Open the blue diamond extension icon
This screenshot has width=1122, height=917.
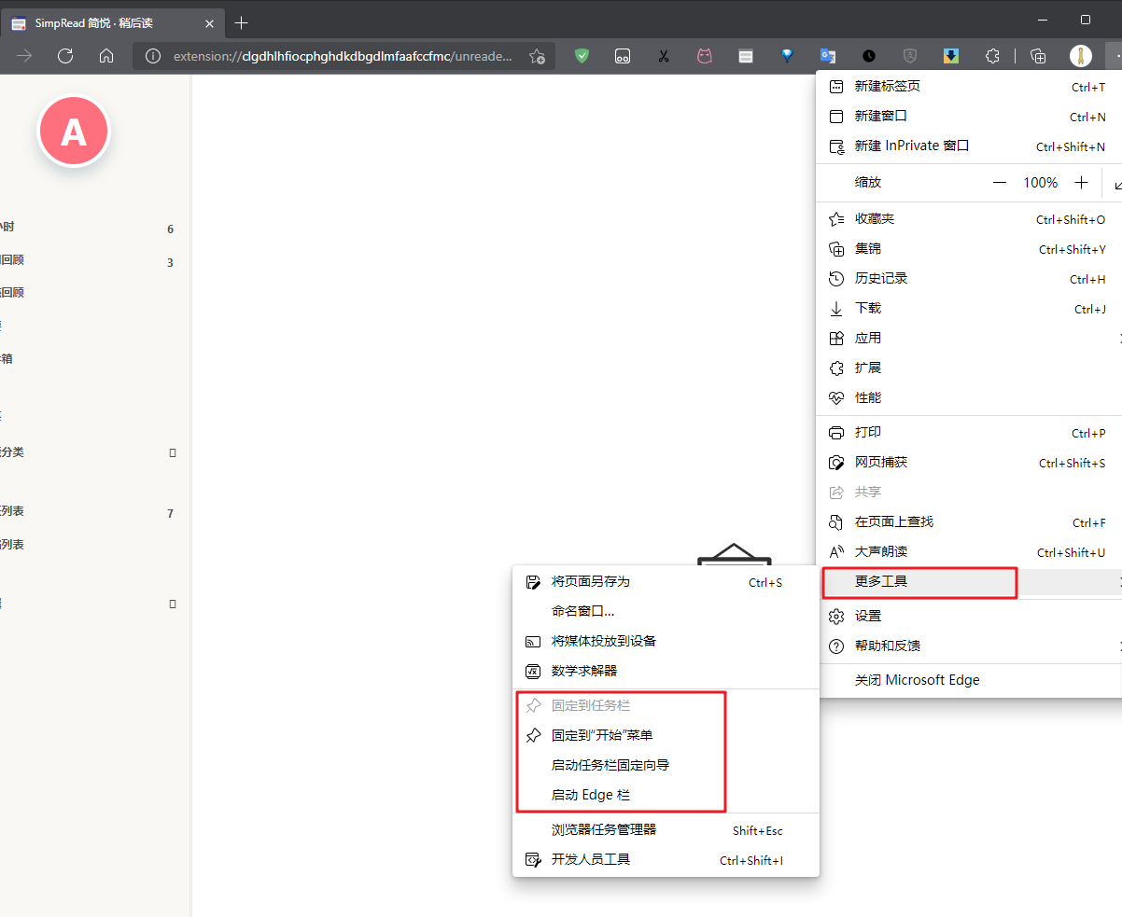tap(787, 56)
